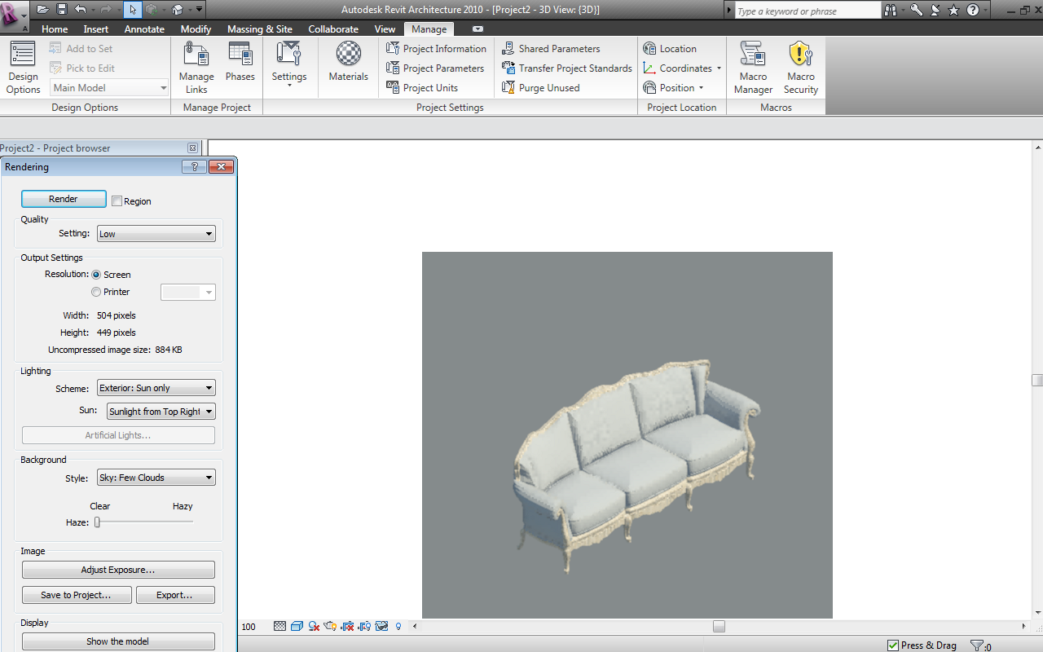Click the Render button
This screenshot has height=652, width=1043.
(64, 199)
